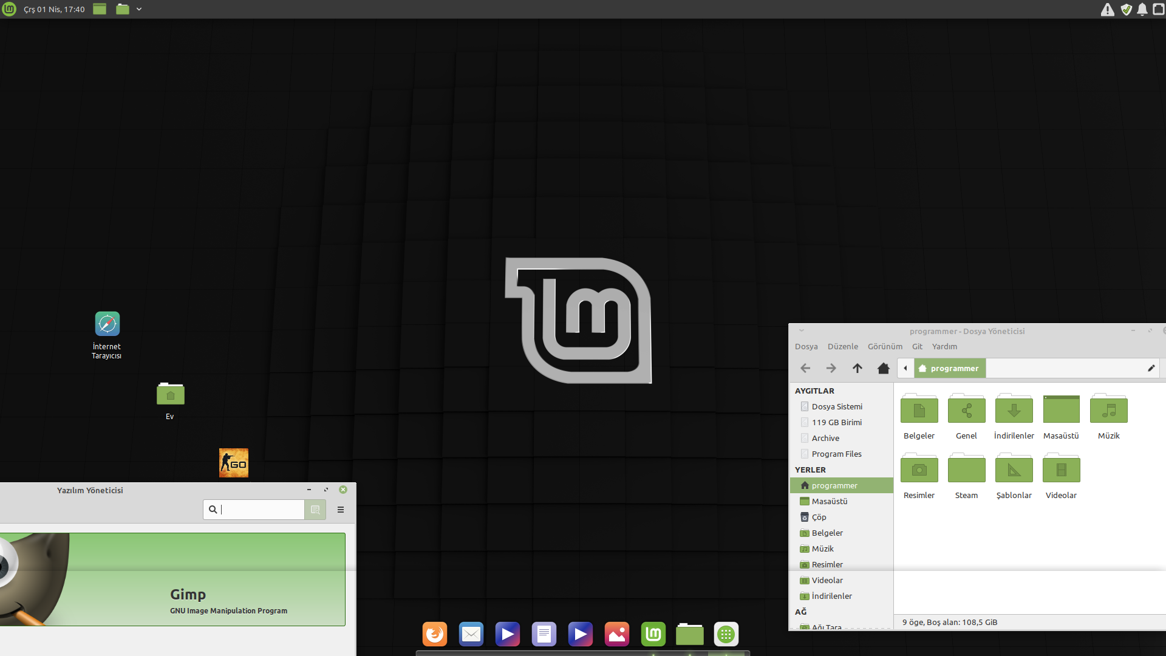This screenshot has height=656, width=1166.
Task: Open the Git menu
Action: click(917, 347)
